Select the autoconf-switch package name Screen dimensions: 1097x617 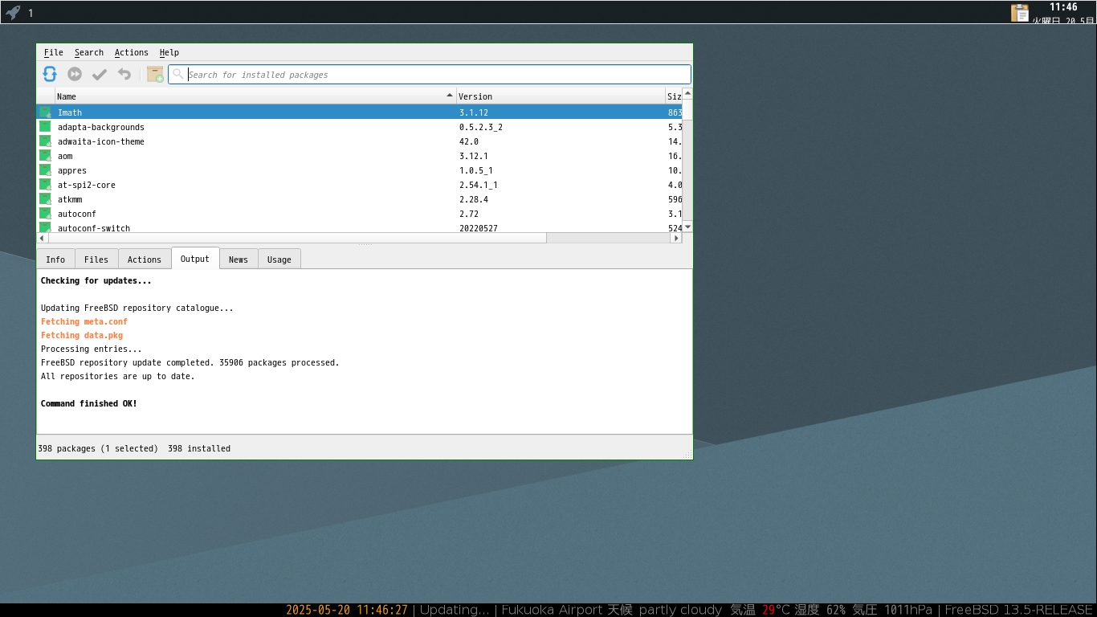coord(94,228)
